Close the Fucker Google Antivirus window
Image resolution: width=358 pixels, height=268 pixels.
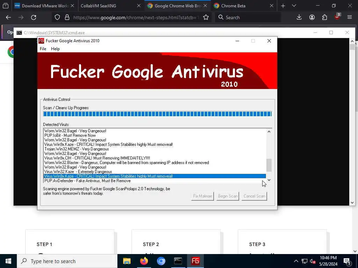pyautogui.click(x=269, y=41)
